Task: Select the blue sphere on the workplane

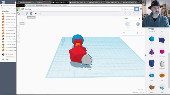Action: (x=78, y=37)
